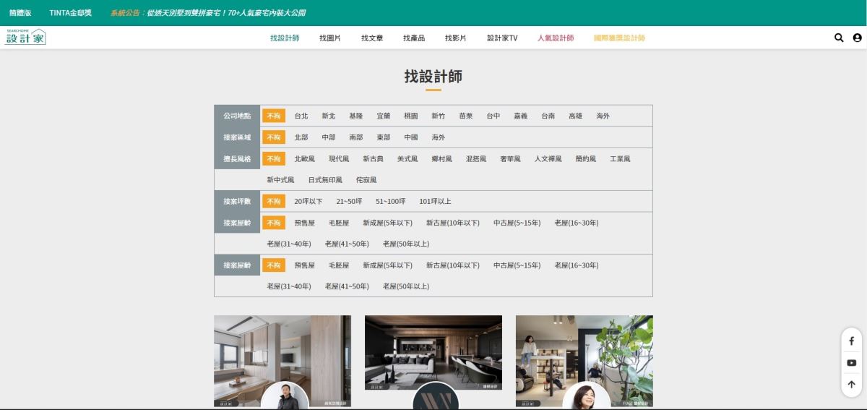867x410 pixels.
Task: Open the dark living room design thumbnail
Action: [x=433, y=353]
